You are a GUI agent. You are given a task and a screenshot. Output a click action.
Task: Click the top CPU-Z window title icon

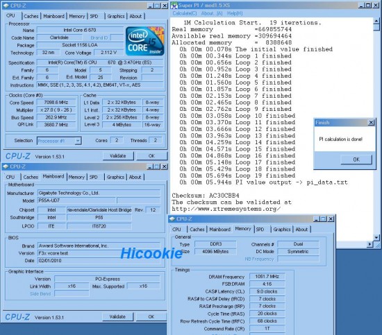point(6,6)
